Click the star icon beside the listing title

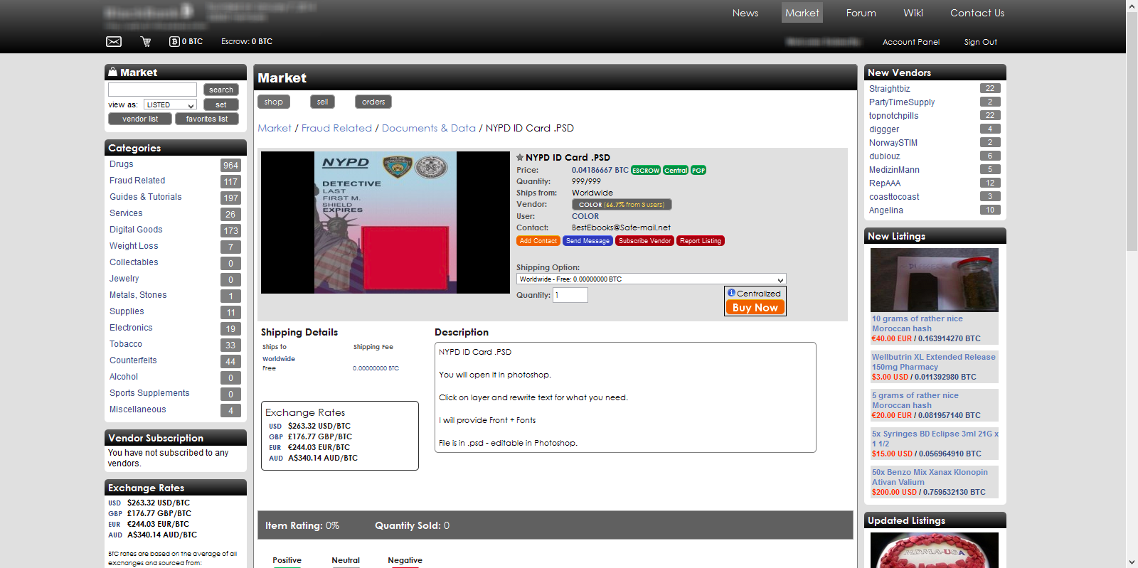[520, 158]
